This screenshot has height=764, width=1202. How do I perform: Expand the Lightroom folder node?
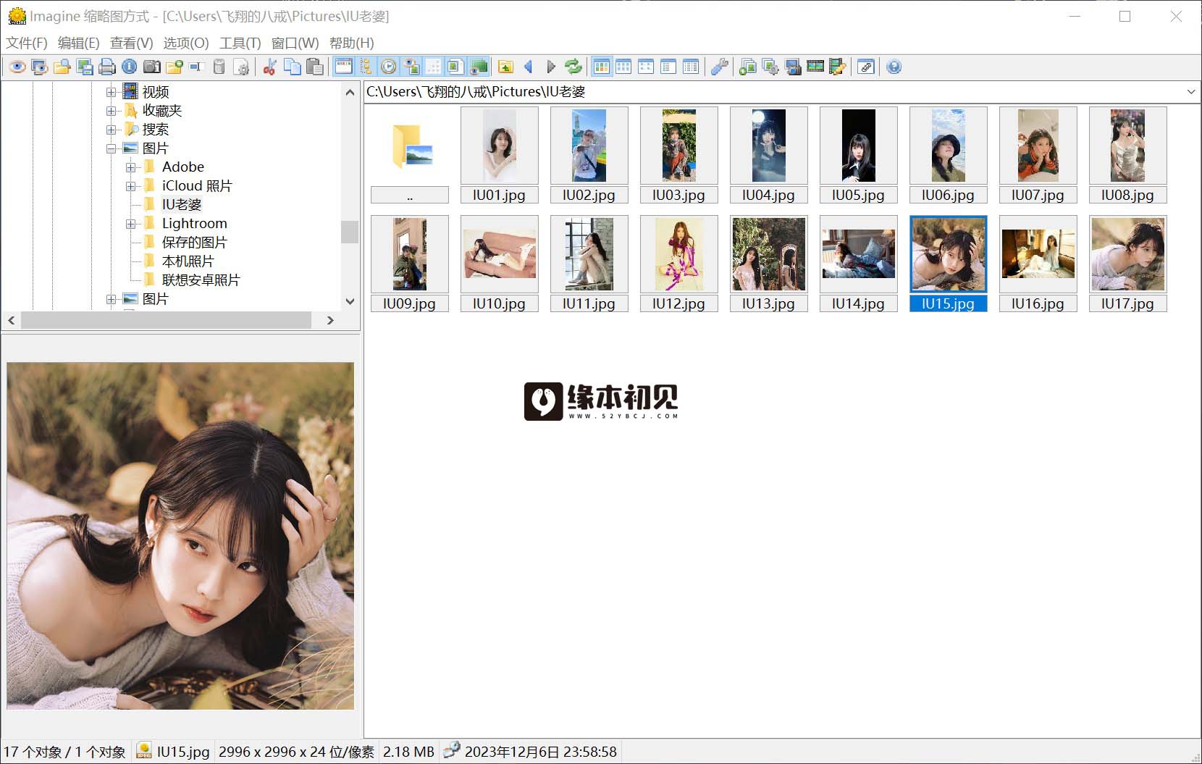point(131,224)
